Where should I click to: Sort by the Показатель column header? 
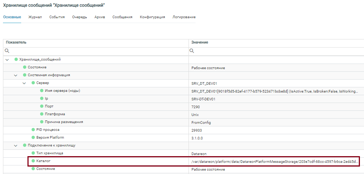pyautogui.click(x=16, y=42)
